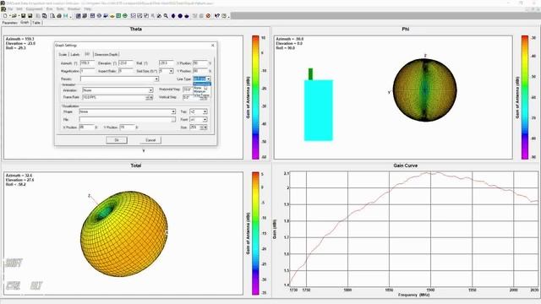Switch to the Table tab
Screen dimensions: 541x304
click(36, 23)
